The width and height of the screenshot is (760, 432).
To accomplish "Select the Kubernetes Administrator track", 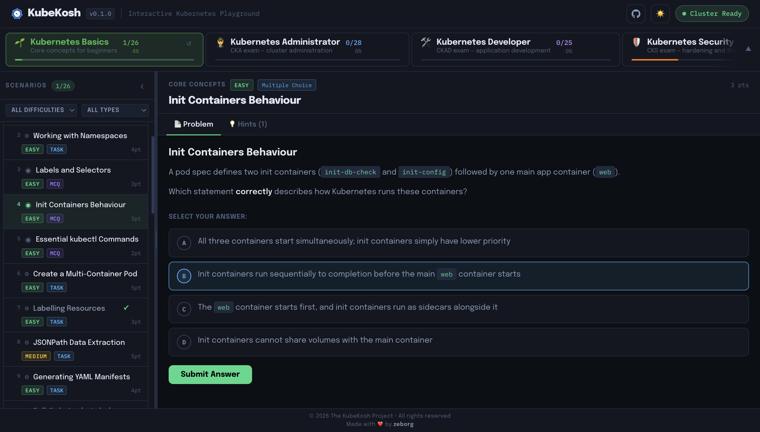I will pos(307,49).
